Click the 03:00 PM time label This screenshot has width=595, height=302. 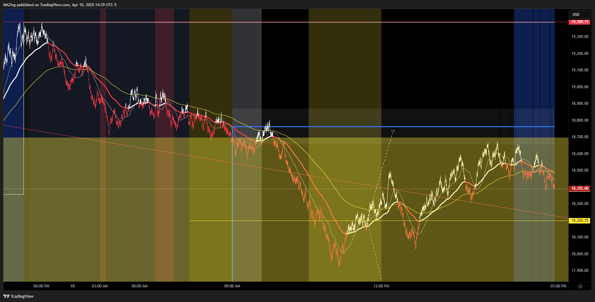point(558,286)
